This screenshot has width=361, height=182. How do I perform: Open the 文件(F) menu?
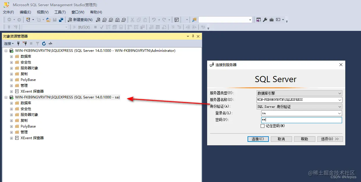(x=8, y=12)
